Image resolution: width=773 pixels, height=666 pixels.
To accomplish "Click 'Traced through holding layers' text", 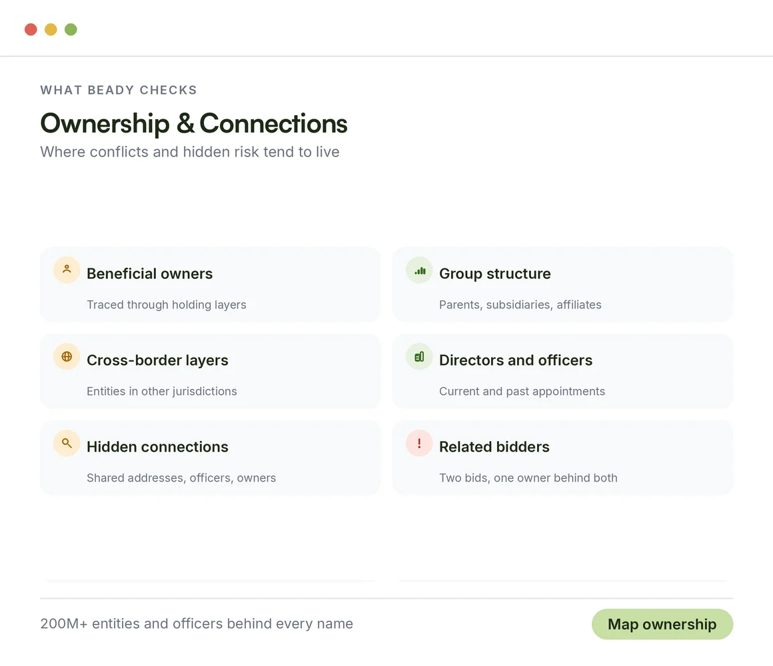I will (166, 305).
